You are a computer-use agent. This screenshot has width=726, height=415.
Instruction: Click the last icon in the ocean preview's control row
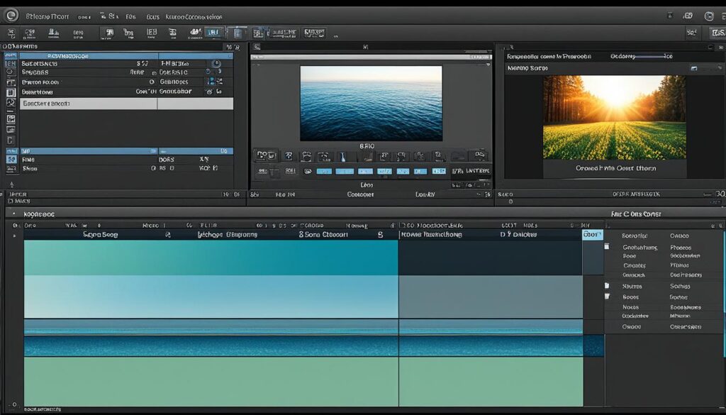[x=480, y=155]
